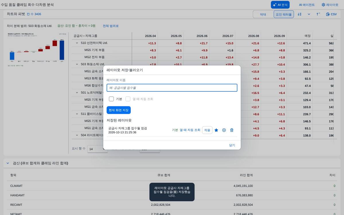Collapse the S01 노르딕메탈 row
344x215 pixels.
click(77, 93)
